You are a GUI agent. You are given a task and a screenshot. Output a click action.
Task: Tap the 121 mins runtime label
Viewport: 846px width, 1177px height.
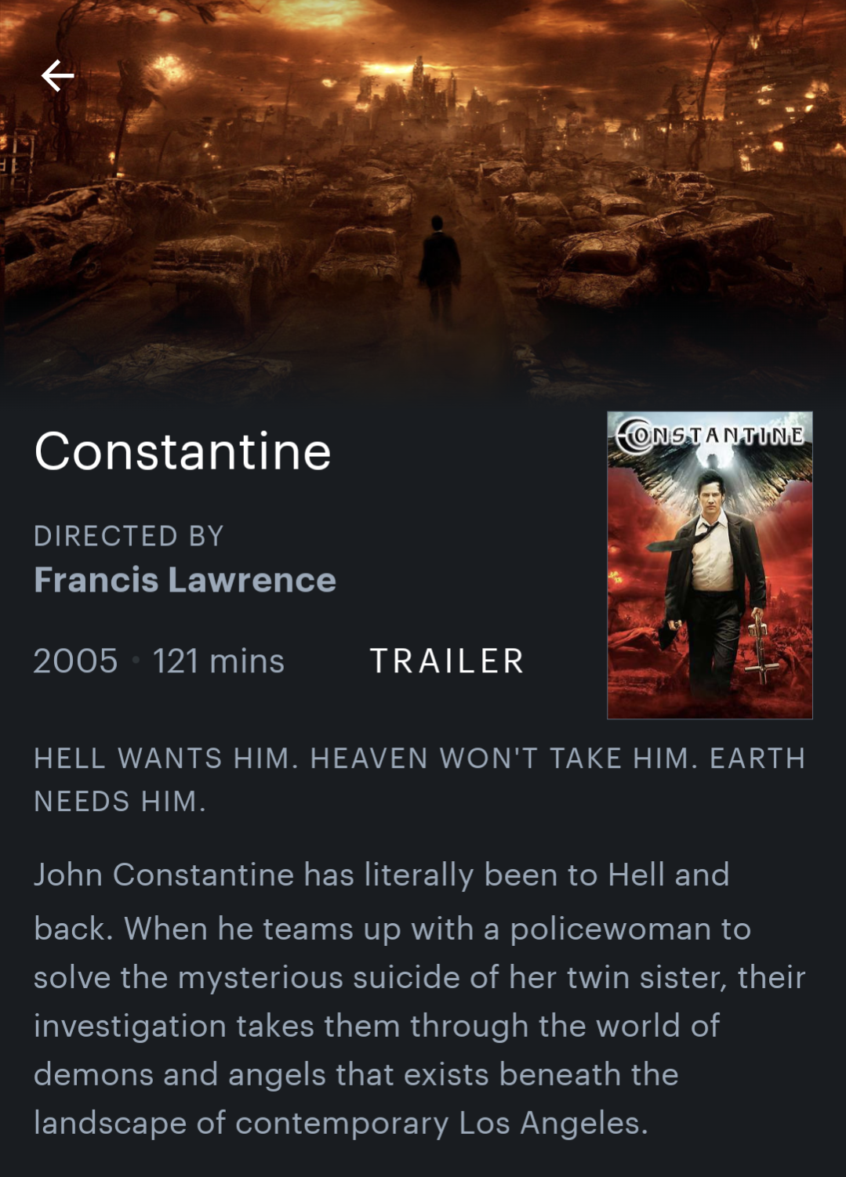[218, 661]
